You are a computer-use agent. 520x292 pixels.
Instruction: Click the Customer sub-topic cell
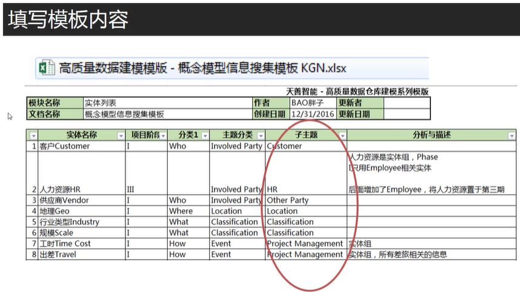pyautogui.click(x=306, y=146)
